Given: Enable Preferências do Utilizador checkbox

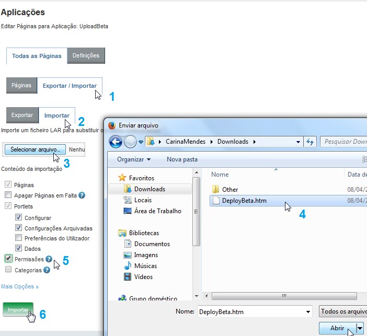Looking at the screenshot, I should point(18,238).
